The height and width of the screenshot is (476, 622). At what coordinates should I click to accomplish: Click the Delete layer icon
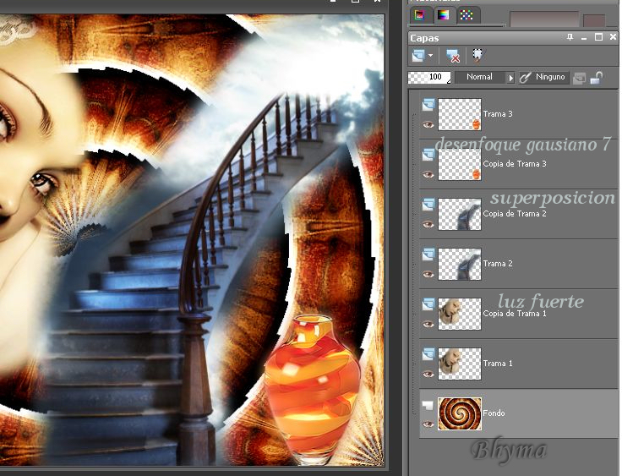453,56
